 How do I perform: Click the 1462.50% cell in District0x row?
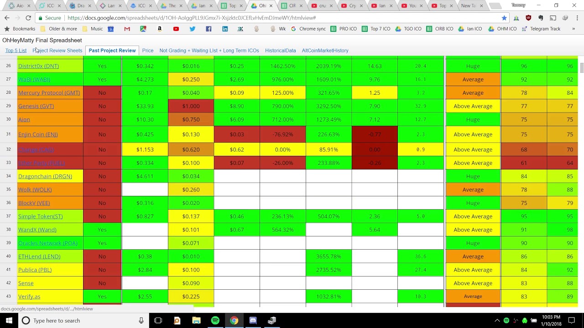[282, 66]
